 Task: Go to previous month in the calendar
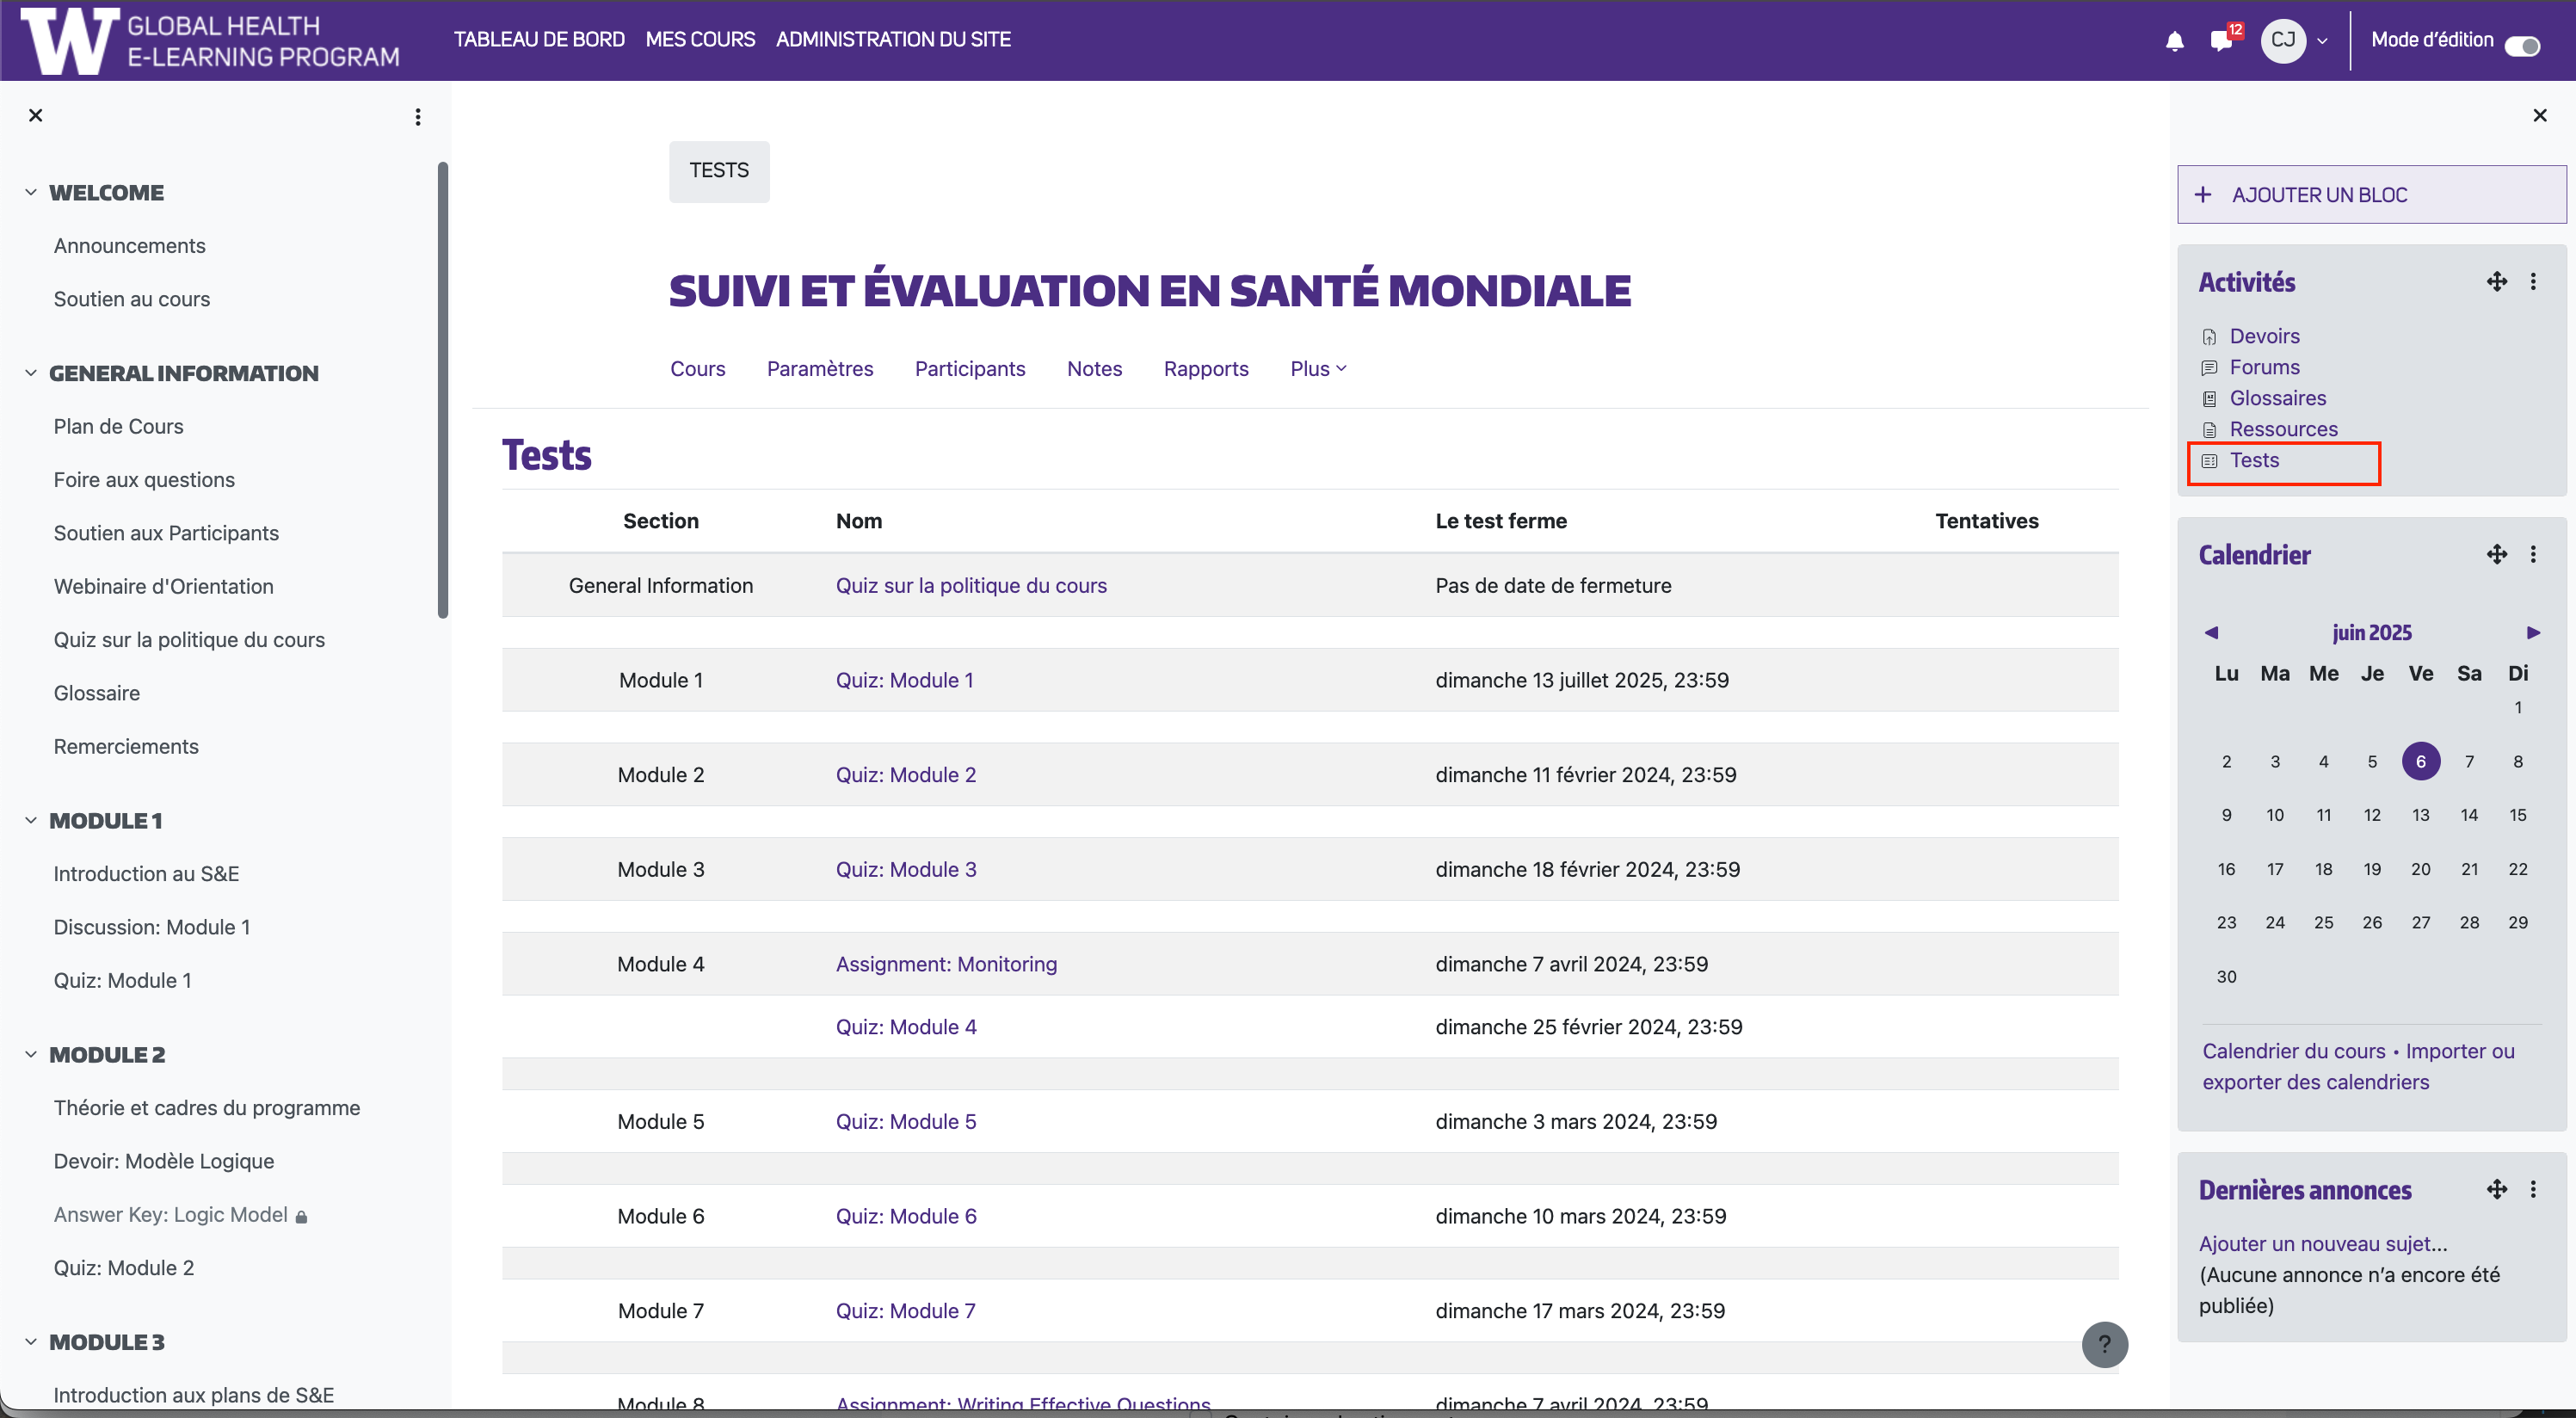[2211, 632]
